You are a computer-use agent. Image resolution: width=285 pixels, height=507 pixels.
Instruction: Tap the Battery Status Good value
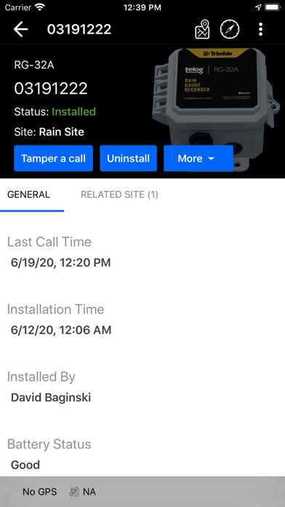(25, 465)
